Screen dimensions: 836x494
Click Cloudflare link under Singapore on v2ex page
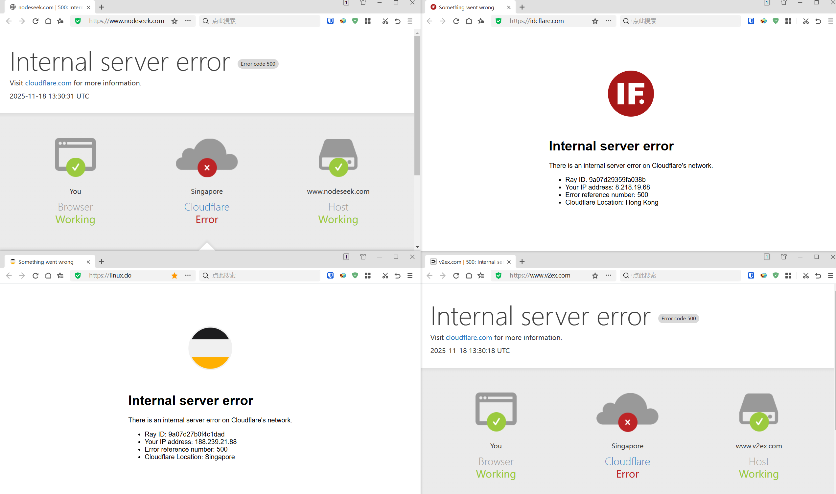click(627, 461)
